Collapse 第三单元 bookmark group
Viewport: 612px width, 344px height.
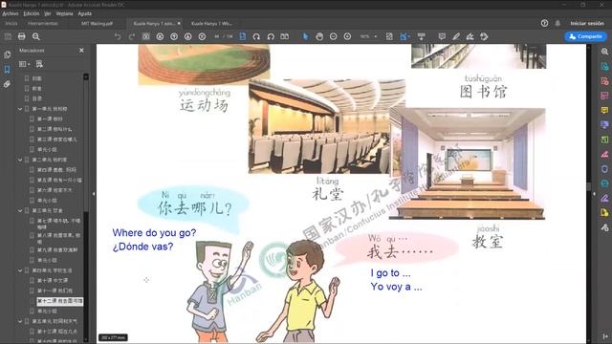[20, 210]
